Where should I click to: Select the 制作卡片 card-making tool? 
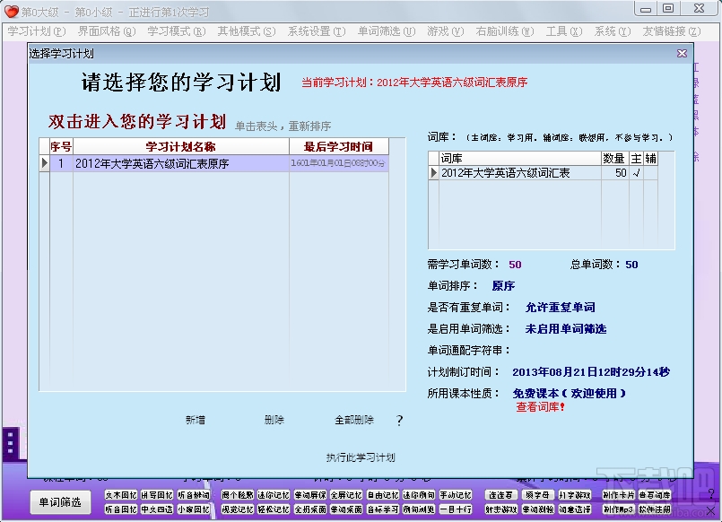619,494
